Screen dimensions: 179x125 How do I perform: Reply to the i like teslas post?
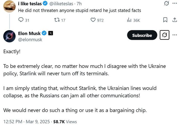point(21,20)
